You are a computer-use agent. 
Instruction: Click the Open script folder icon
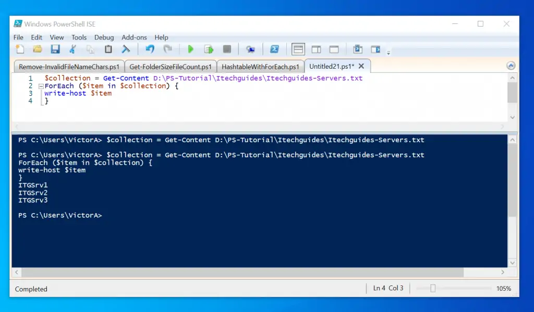pos(38,49)
